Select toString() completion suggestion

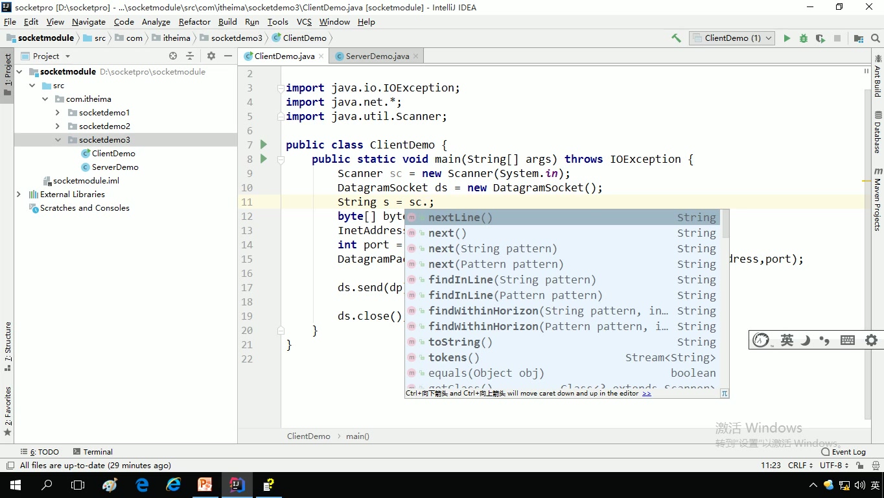click(x=563, y=342)
